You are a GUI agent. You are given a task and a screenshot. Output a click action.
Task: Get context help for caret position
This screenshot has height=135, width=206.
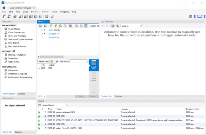tap(113, 26)
